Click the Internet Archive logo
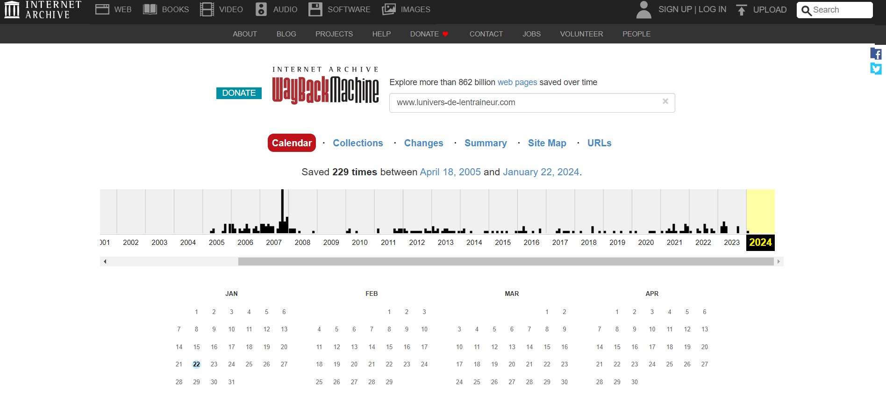The width and height of the screenshot is (886, 394). (x=43, y=9)
